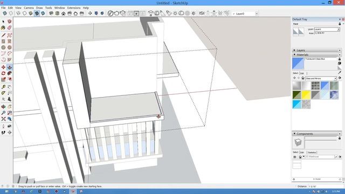Screen dimensions: 345x194
Task: Toggle the sun shadows toolbar button
Action: click(175, 13)
